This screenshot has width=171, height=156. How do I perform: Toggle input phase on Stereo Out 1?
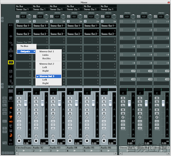(x=121, y=16)
